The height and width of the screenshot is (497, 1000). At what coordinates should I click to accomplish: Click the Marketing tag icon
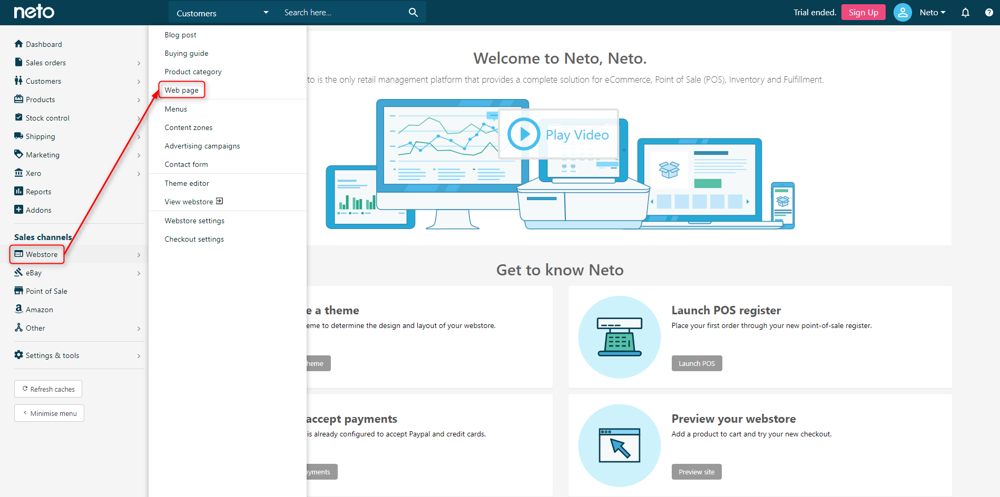[x=18, y=154]
